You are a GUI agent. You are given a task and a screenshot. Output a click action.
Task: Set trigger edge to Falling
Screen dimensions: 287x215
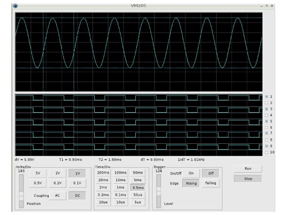pyautogui.click(x=210, y=183)
